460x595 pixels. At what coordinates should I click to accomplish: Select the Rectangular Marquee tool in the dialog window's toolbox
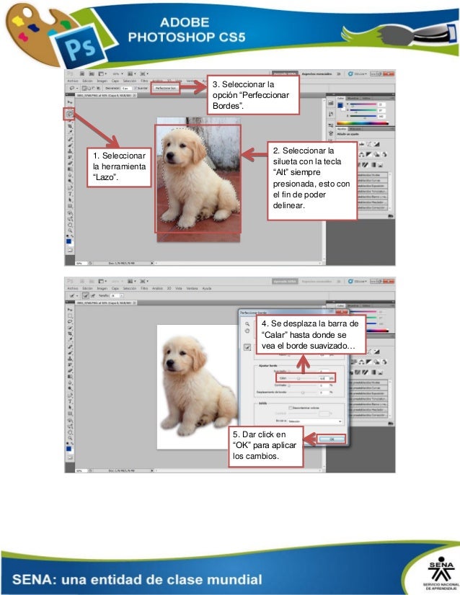[x=70, y=316]
